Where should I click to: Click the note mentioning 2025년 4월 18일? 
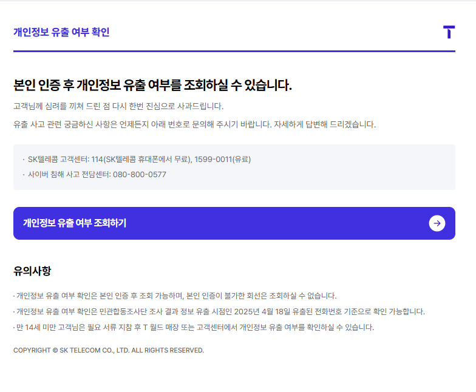tap(219, 312)
